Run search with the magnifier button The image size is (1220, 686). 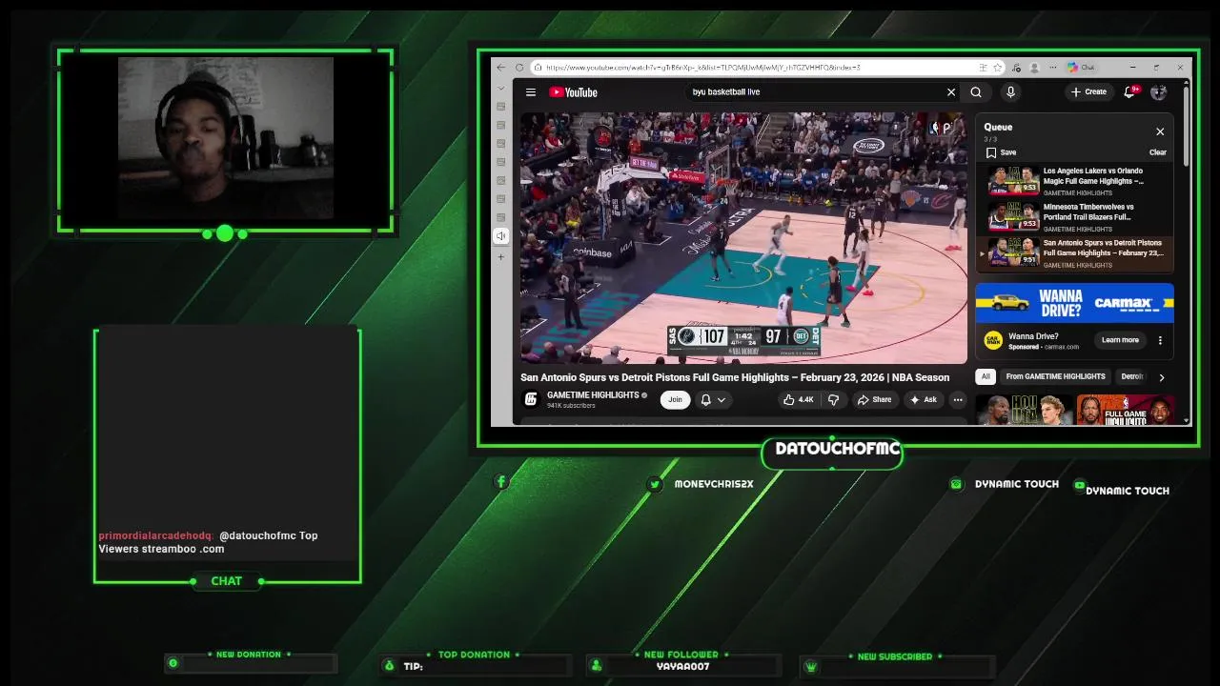976,92
